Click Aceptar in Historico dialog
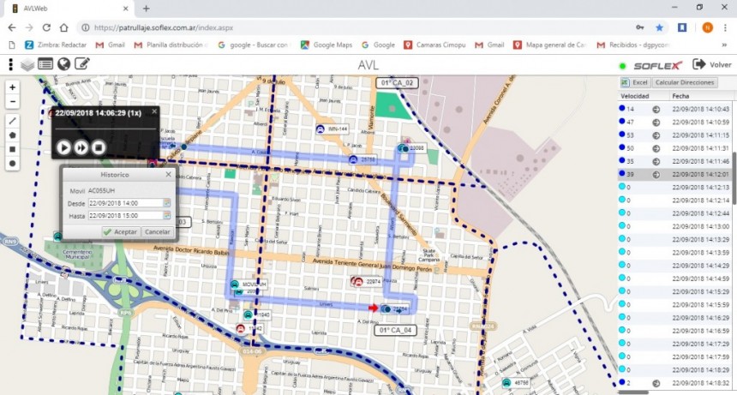 point(120,231)
